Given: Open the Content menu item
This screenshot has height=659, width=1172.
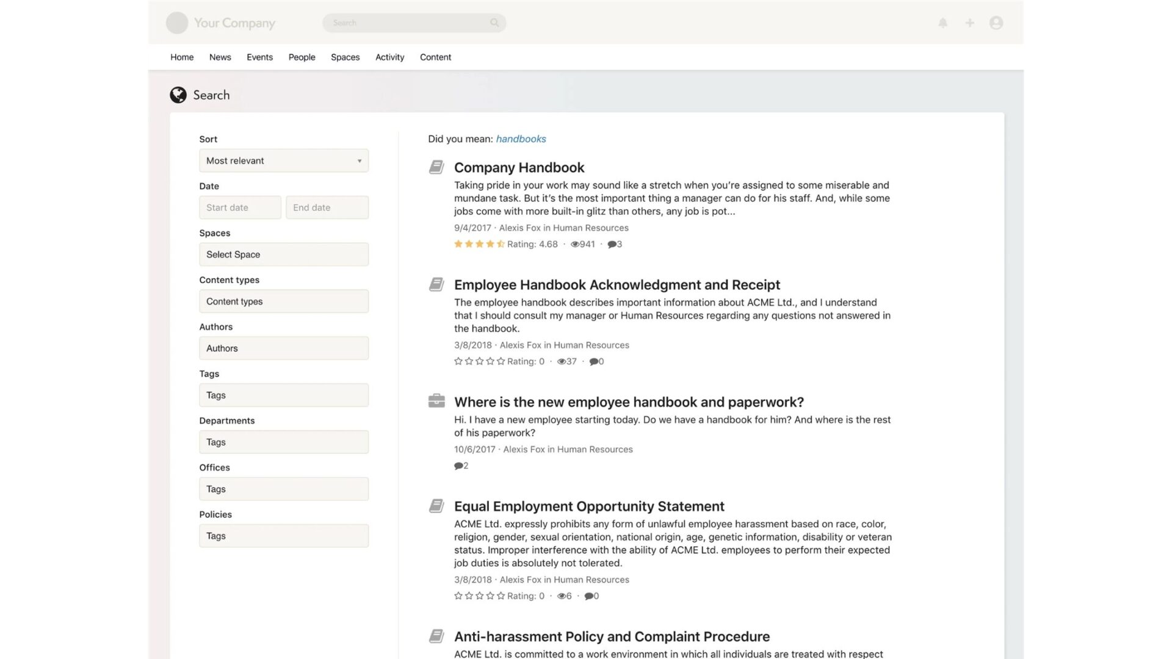Looking at the screenshot, I should point(436,57).
